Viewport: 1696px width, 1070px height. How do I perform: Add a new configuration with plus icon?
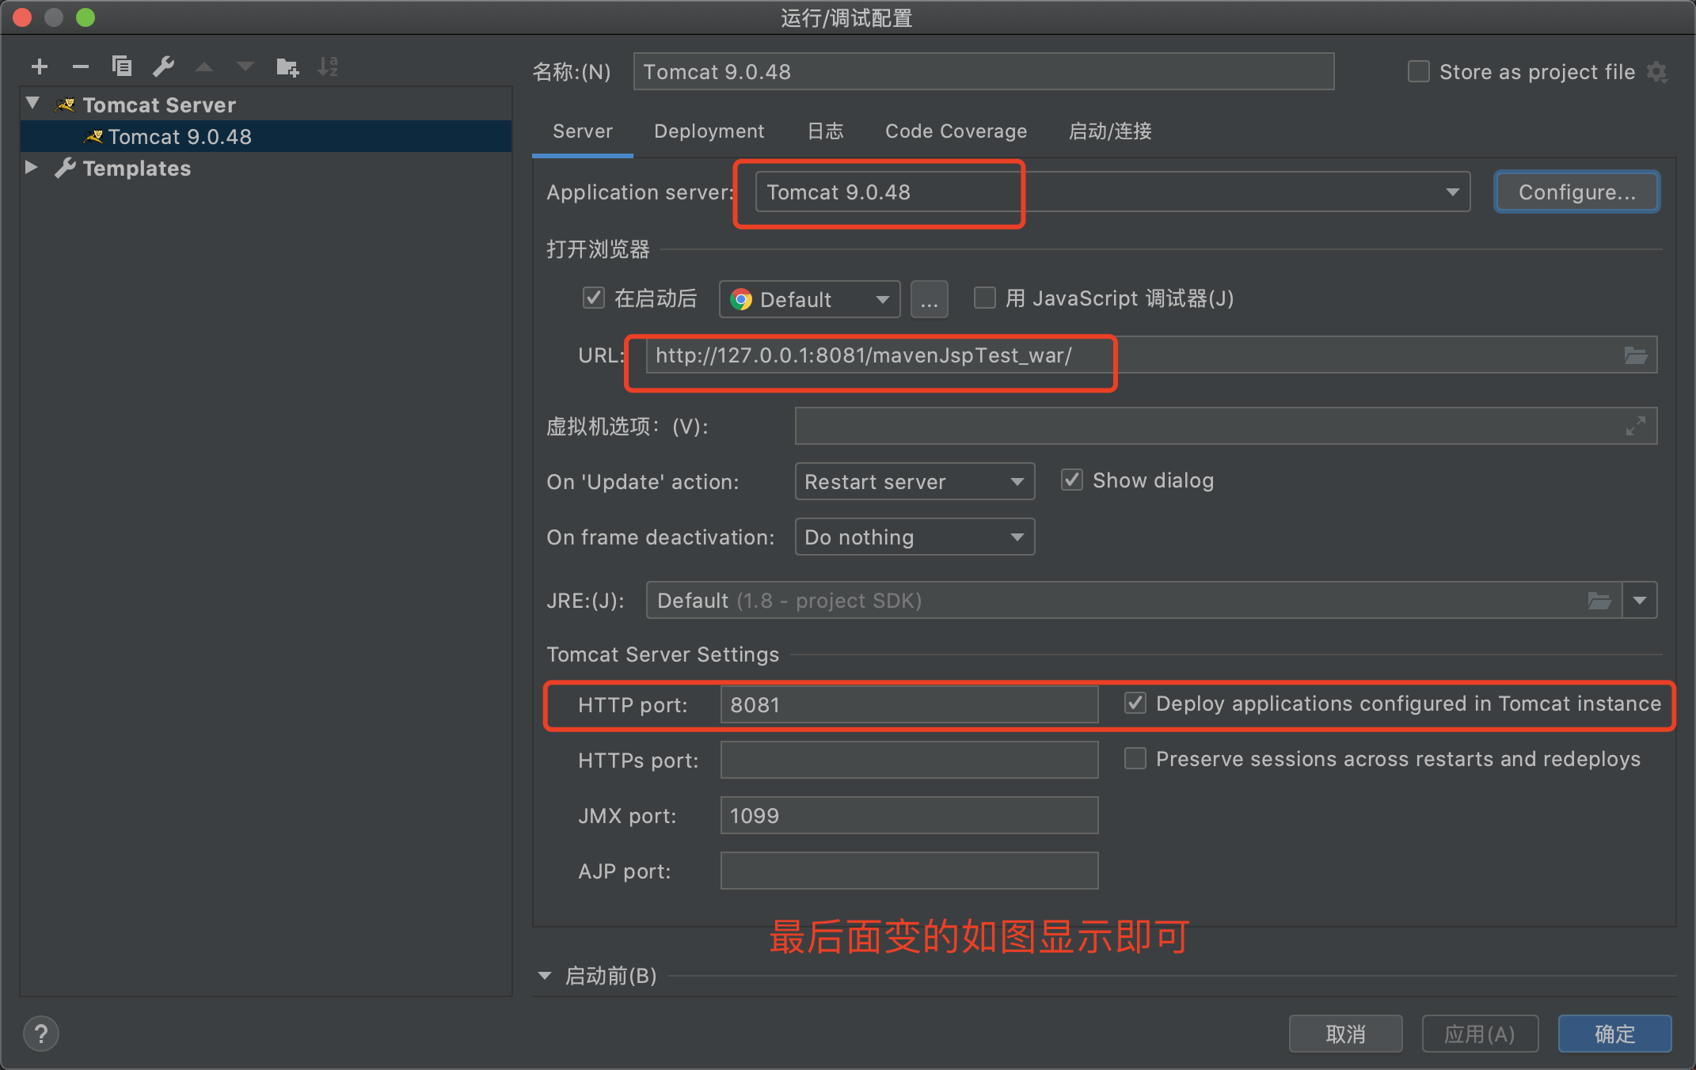40,67
